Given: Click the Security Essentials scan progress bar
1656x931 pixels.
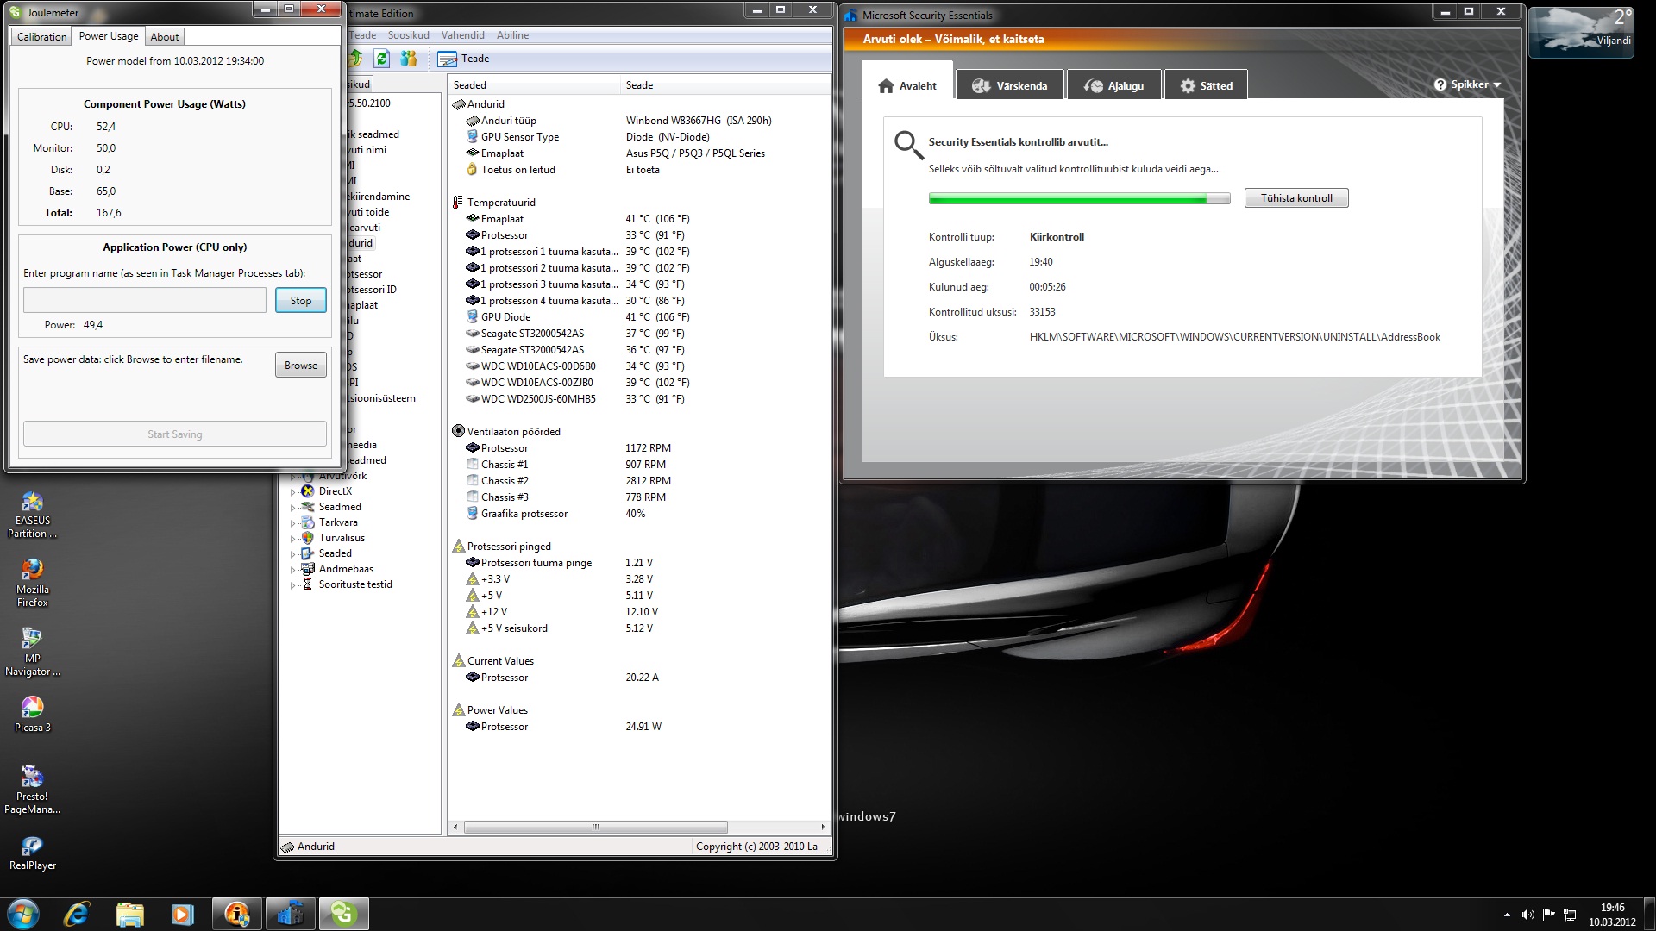Looking at the screenshot, I should pyautogui.click(x=1079, y=198).
